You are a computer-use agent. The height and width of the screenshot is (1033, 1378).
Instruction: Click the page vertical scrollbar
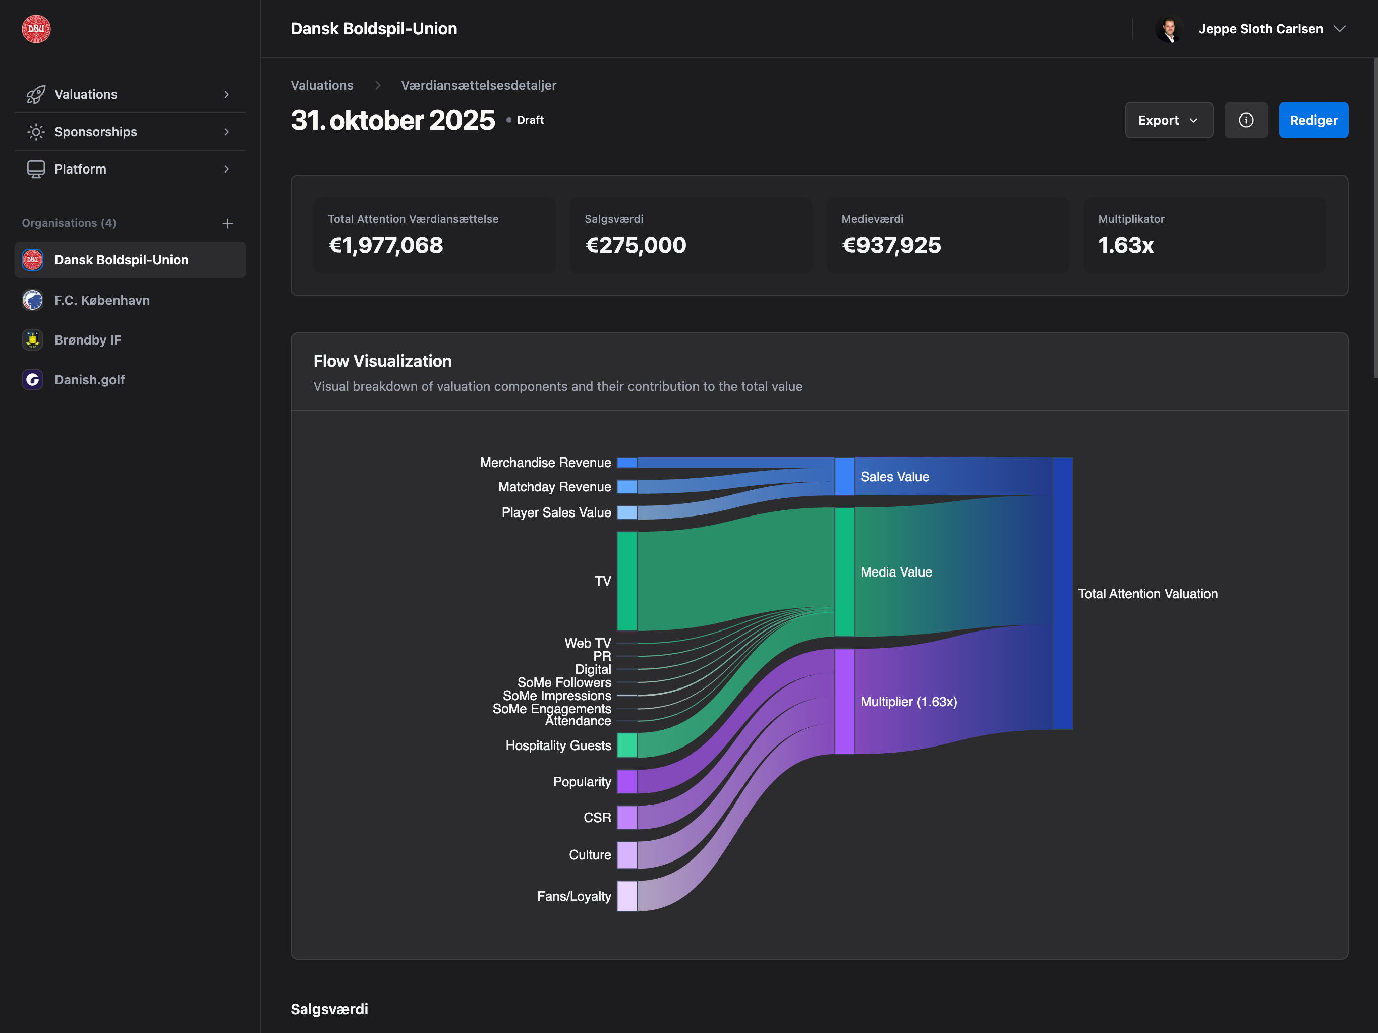(x=1374, y=218)
